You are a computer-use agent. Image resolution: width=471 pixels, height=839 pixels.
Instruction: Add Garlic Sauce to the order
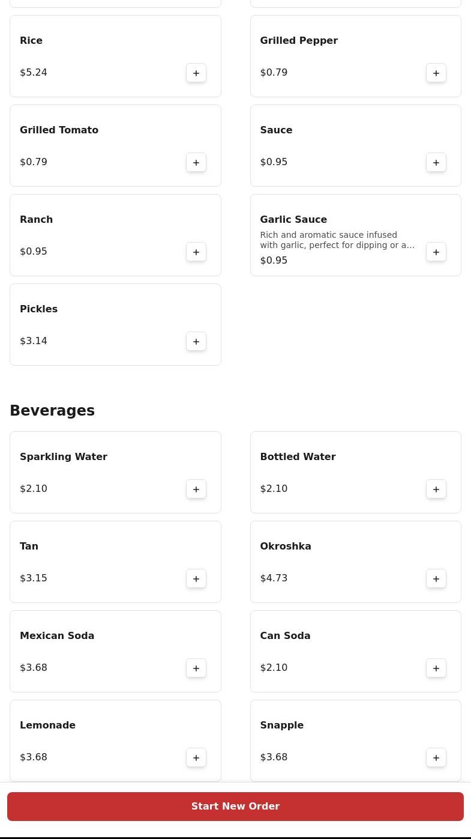(x=436, y=252)
